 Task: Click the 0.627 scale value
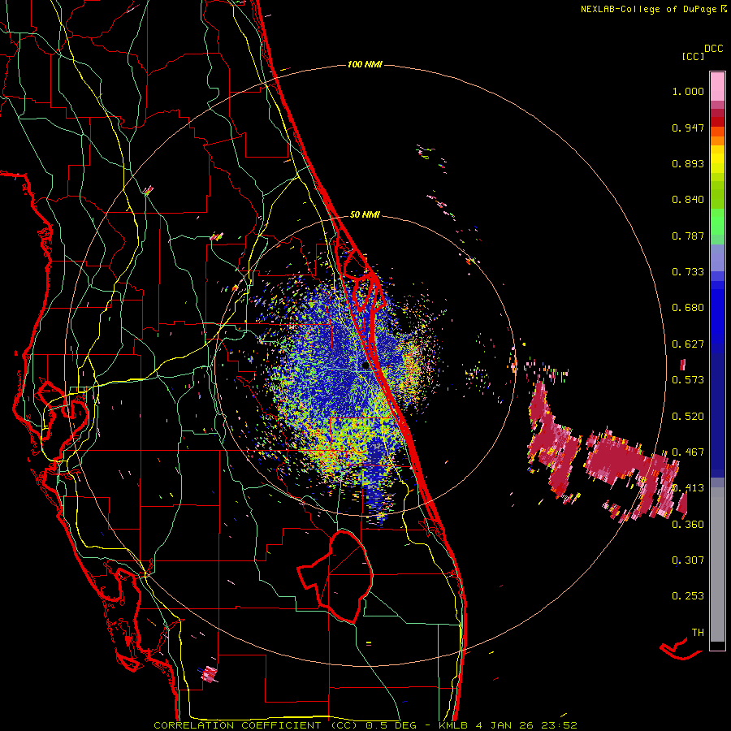click(x=688, y=344)
